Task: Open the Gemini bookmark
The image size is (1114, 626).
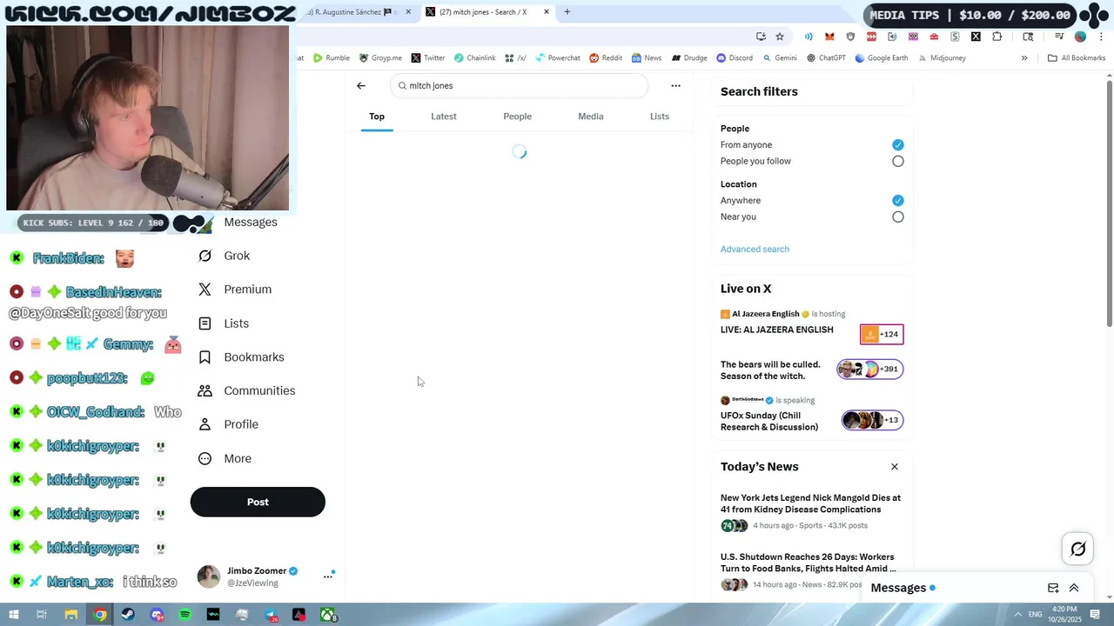Action: click(x=780, y=58)
